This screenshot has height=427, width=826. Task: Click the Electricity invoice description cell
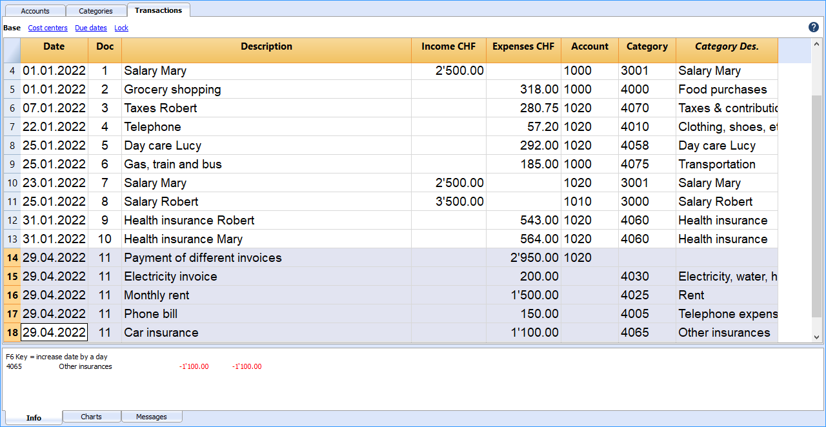[267, 277]
